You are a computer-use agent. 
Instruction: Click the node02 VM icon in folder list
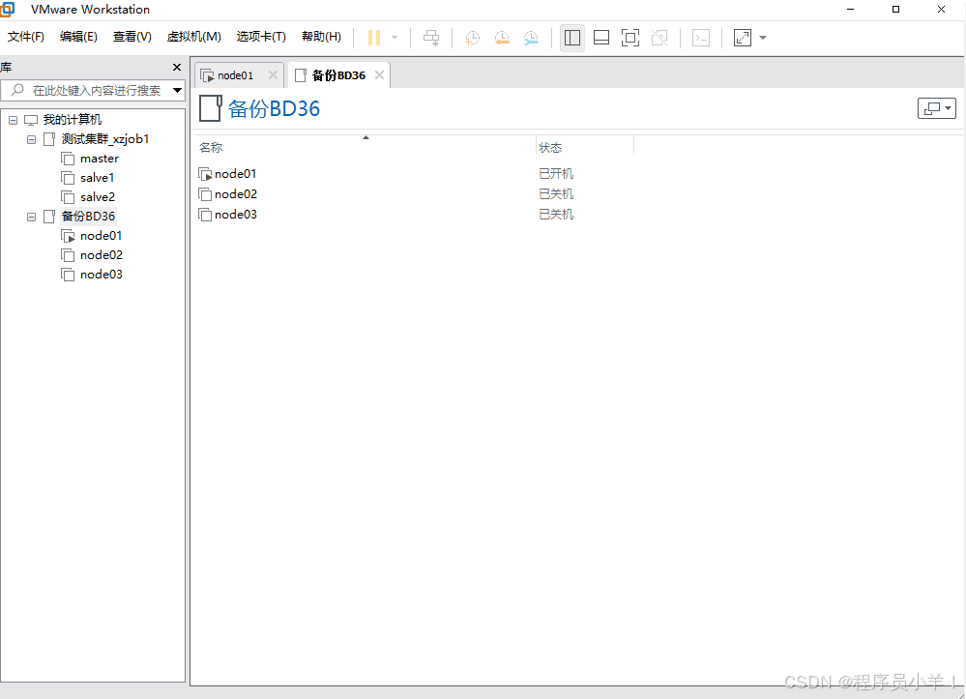coord(205,194)
